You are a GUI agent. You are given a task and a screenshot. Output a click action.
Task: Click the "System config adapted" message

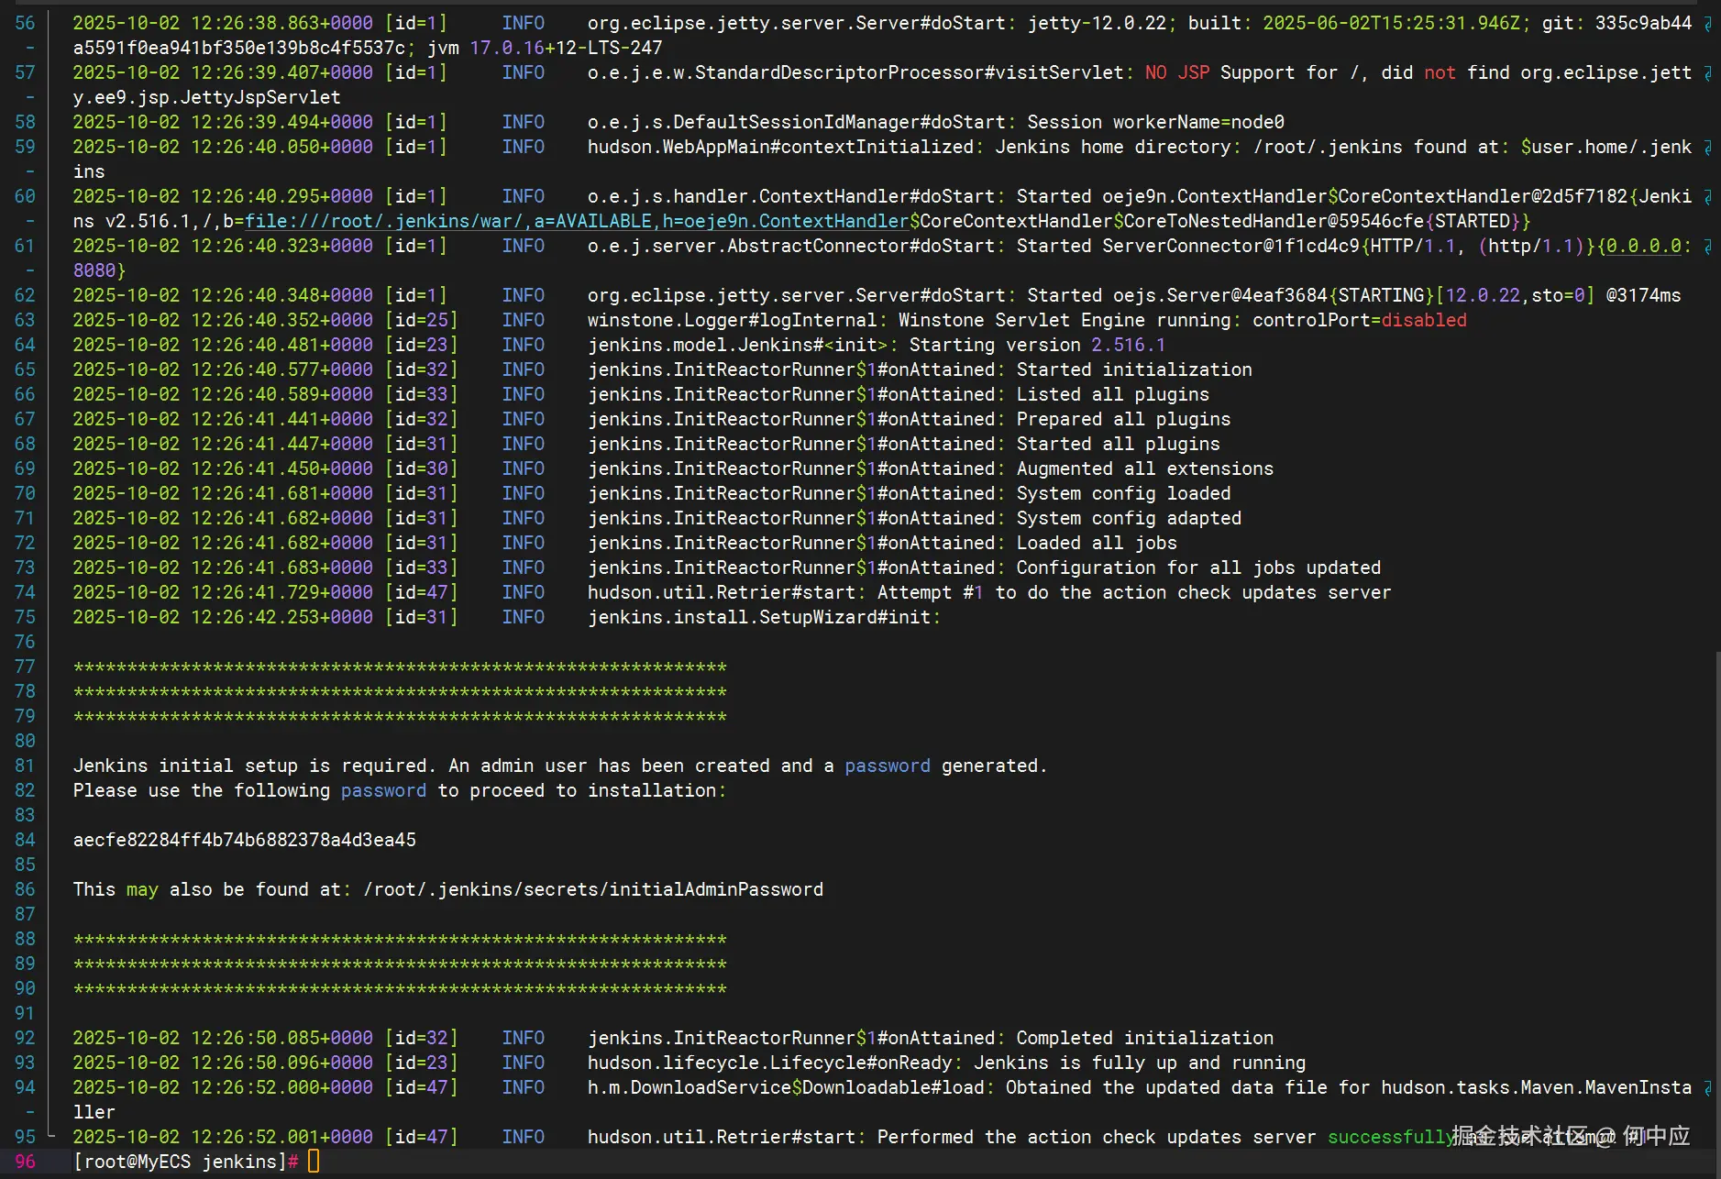[x=1130, y=518]
